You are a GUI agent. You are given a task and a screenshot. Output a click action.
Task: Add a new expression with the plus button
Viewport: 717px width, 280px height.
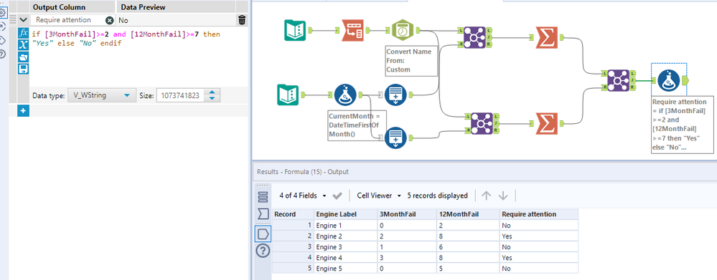tap(23, 110)
